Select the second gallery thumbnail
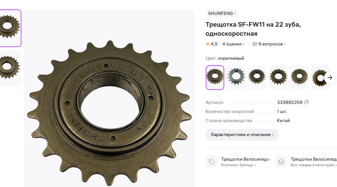The height and width of the screenshot is (187, 337). click(x=10, y=69)
